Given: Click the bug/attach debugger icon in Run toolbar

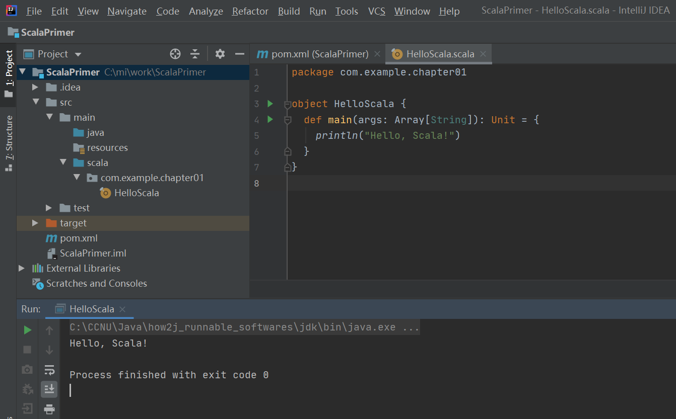Looking at the screenshot, I should tap(28, 389).
